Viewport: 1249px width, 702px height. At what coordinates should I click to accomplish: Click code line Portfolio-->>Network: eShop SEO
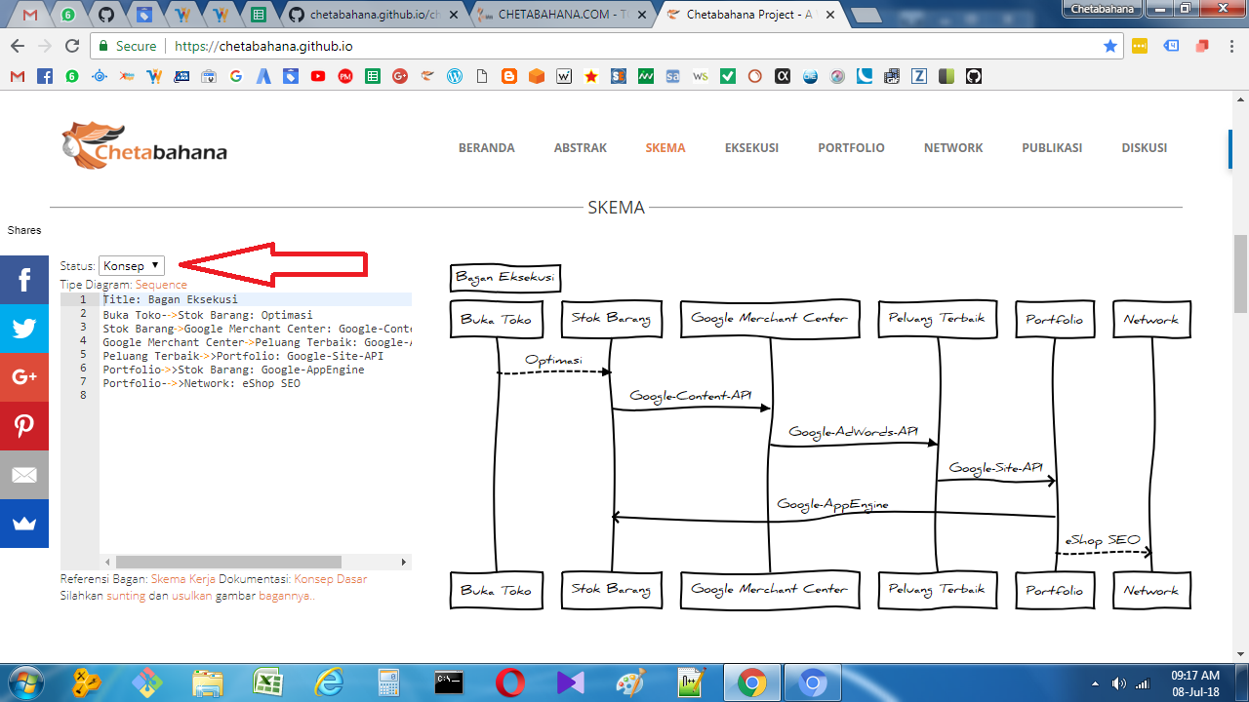click(x=202, y=383)
